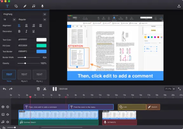Click the green Fill Color swatch
This screenshot has height=129, width=183.
click(x=41, y=46)
